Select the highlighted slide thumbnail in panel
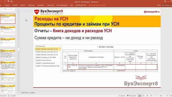This screenshot has width=172, height=97. [8, 19]
